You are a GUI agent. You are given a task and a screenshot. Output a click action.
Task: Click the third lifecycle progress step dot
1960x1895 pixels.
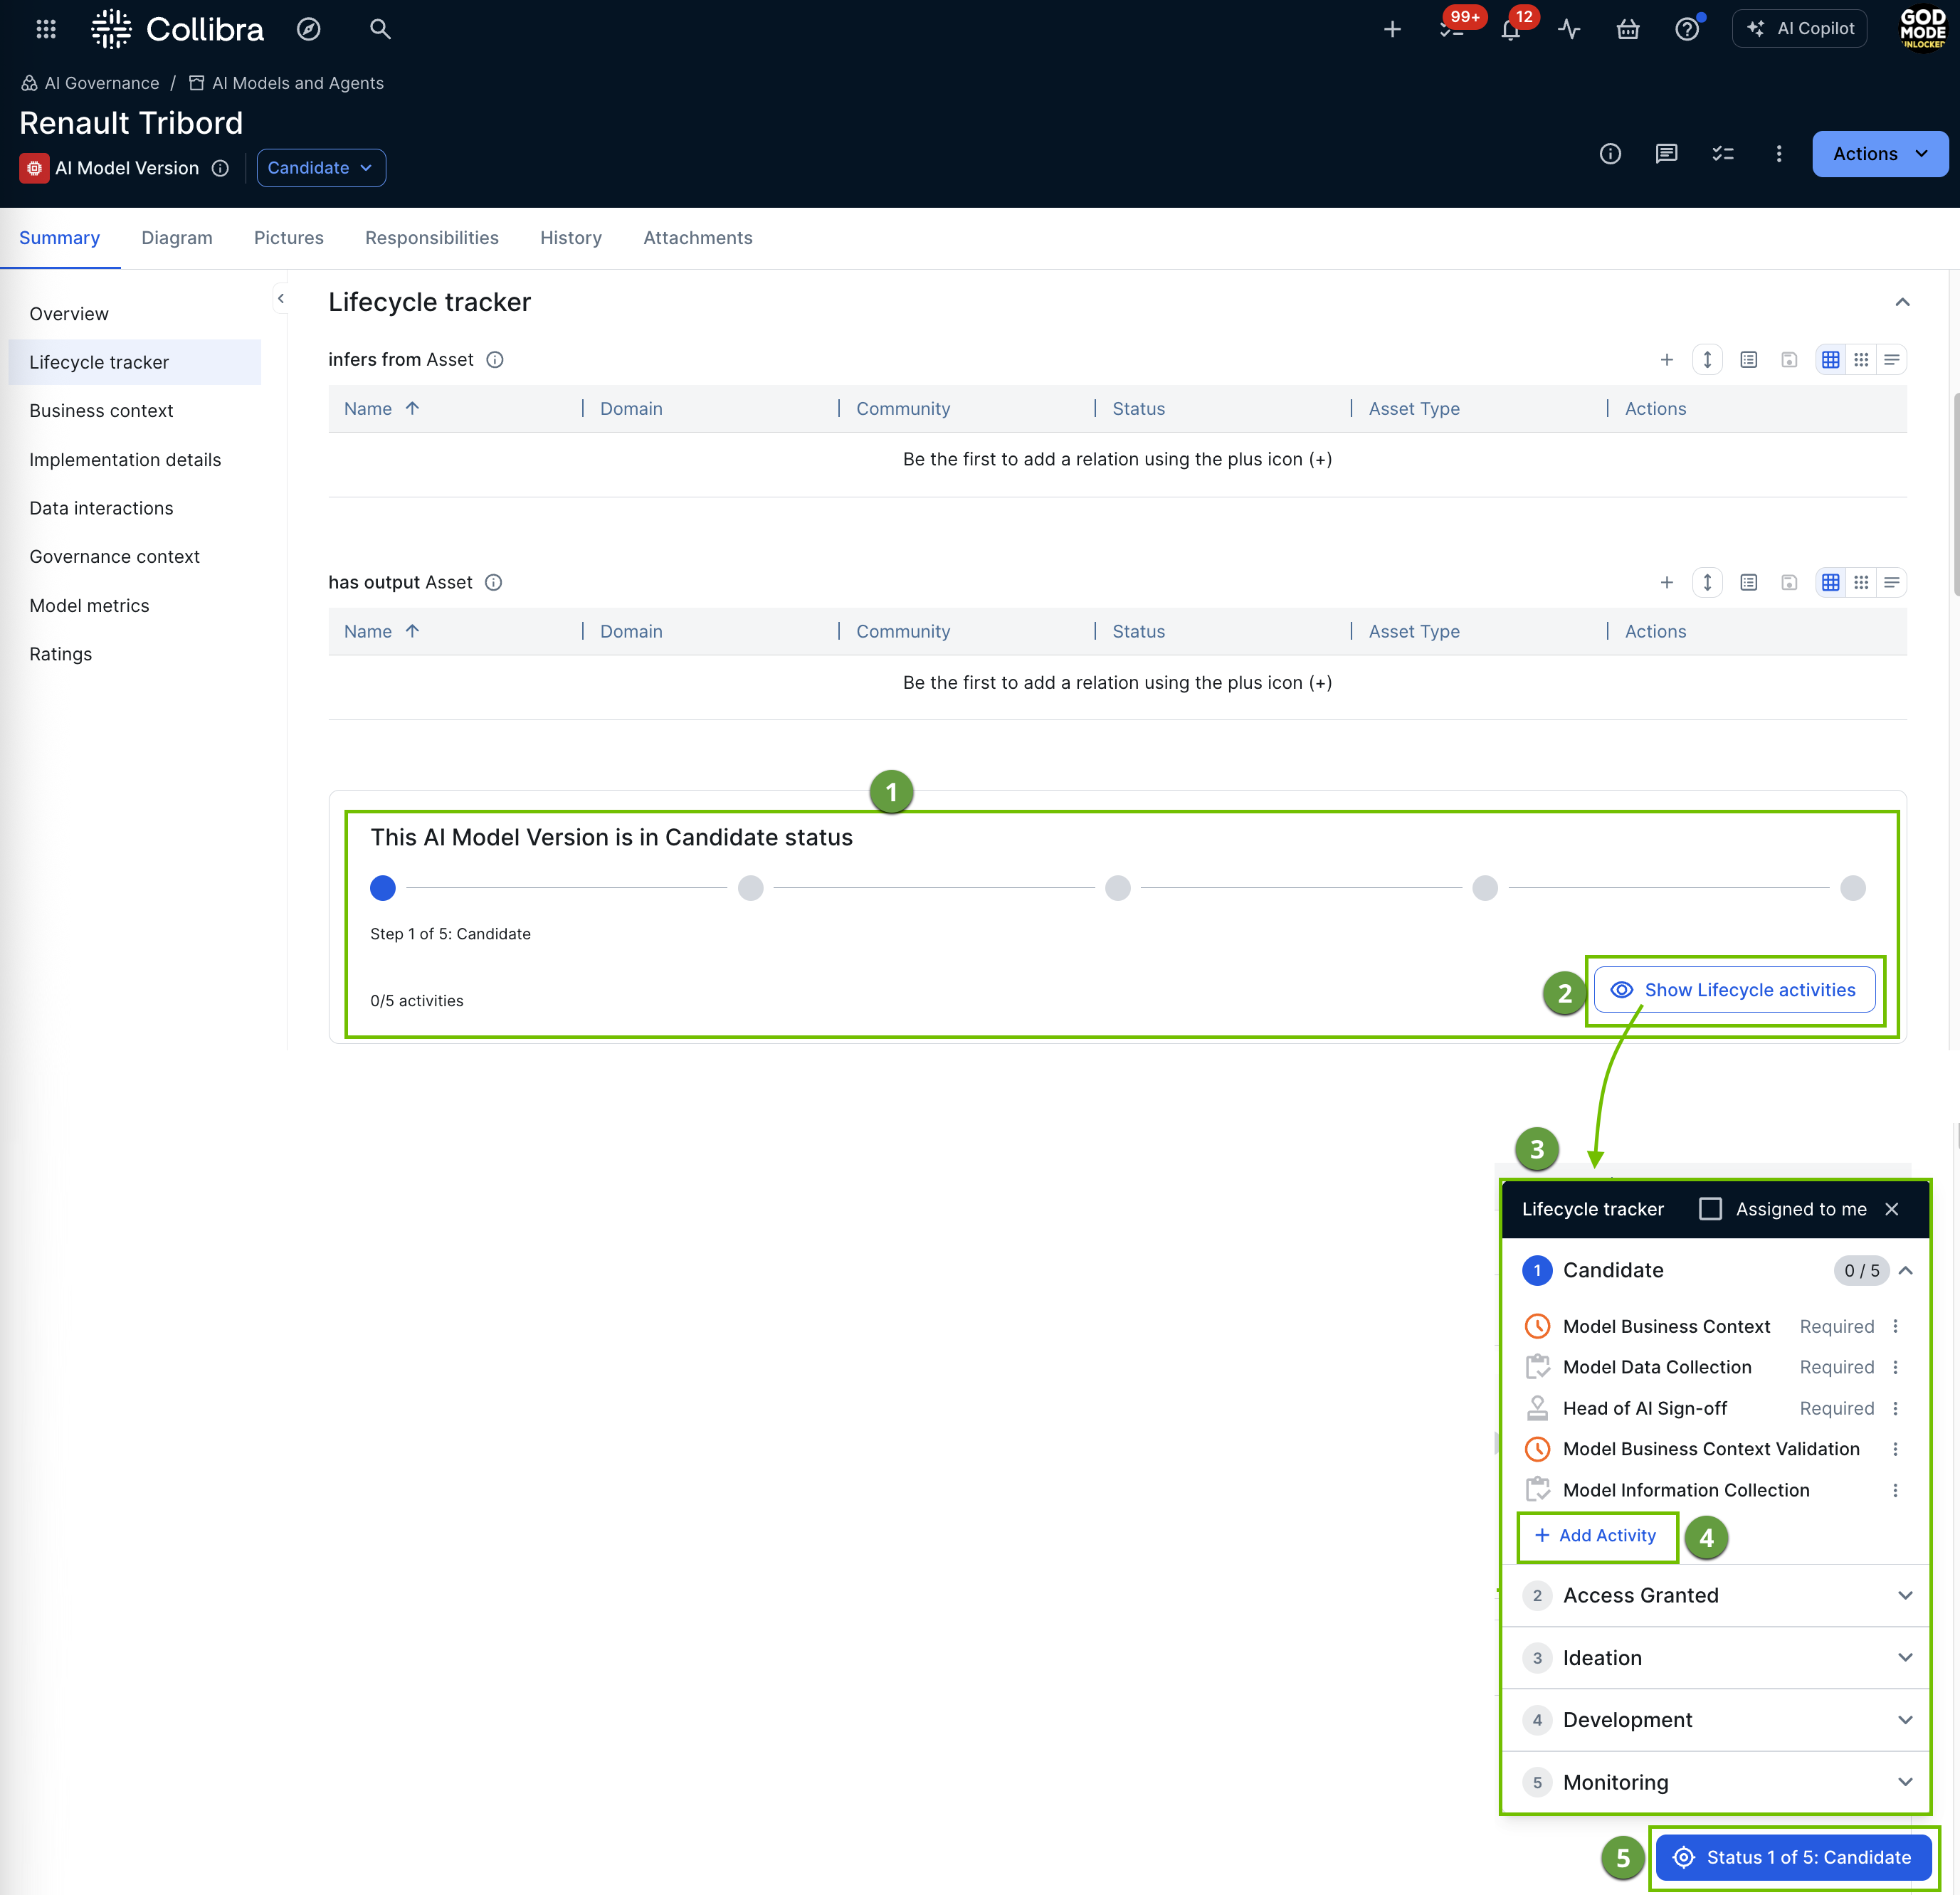[x=1117, y=888]
